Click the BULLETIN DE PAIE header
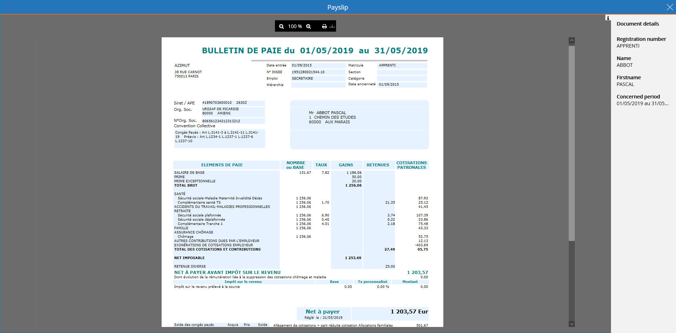This screenshot has width=676, height=333. 314,50
